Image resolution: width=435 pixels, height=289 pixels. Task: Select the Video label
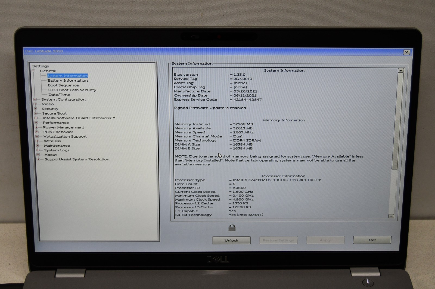pyautogui.click(x=48, y=104)
